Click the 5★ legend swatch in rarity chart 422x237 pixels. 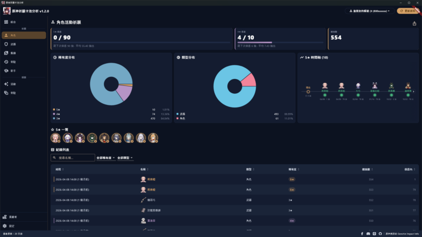[x=54, y=110]
